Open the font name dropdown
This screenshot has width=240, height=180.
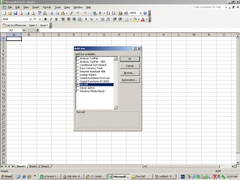(30, 19)
